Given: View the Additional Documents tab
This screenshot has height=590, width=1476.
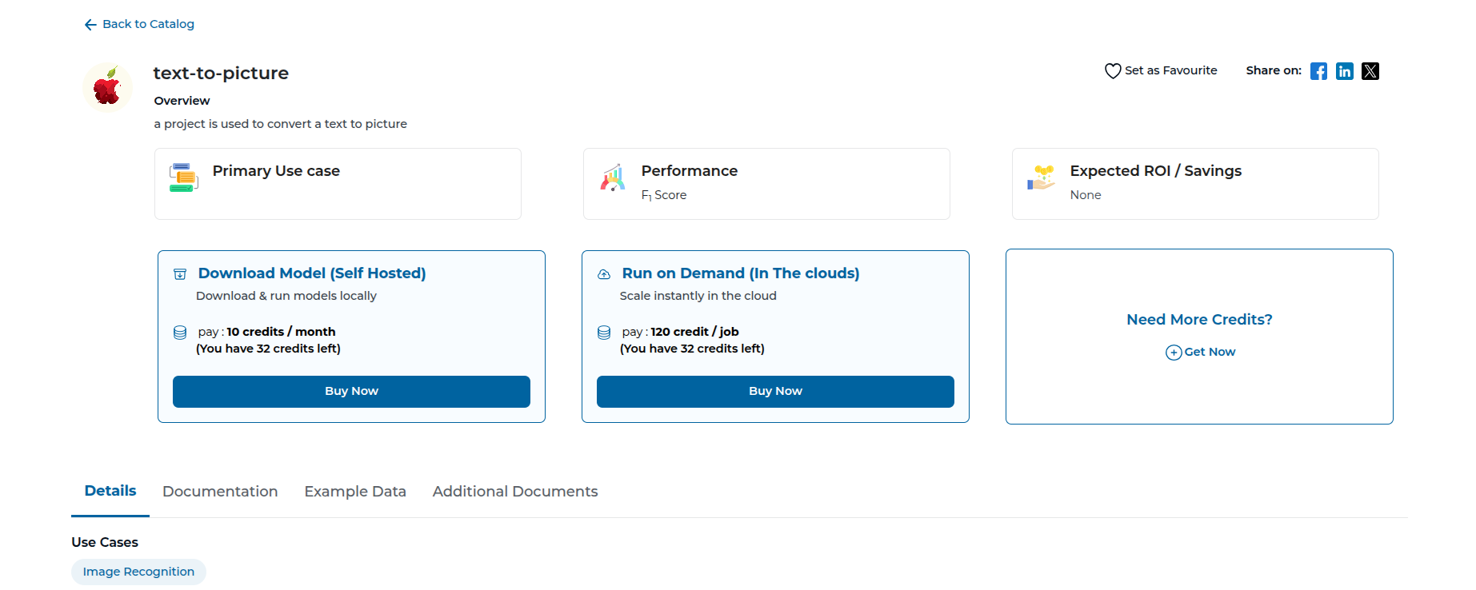Looking at the screenshot, I should (515, 492).
